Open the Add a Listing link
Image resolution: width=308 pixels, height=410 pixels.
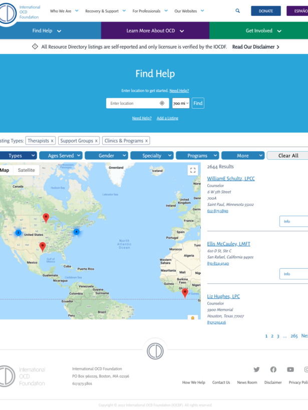[167, 118]
